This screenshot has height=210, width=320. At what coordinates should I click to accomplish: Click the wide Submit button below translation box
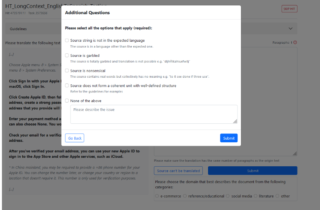[253, 171]
